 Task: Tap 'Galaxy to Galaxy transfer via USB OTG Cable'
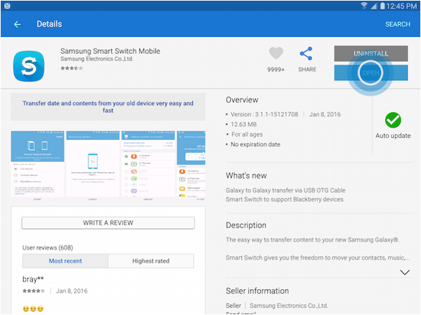(286, 190)
